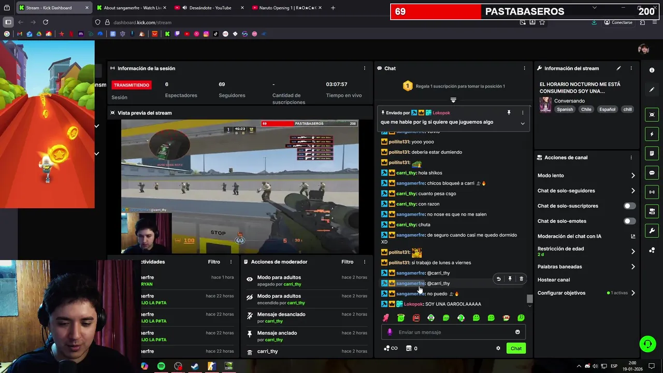Viewport: 663px width, 373px height.
Task: Open Filtro in Acciones de moderador
Action: (x=348, y=262)
